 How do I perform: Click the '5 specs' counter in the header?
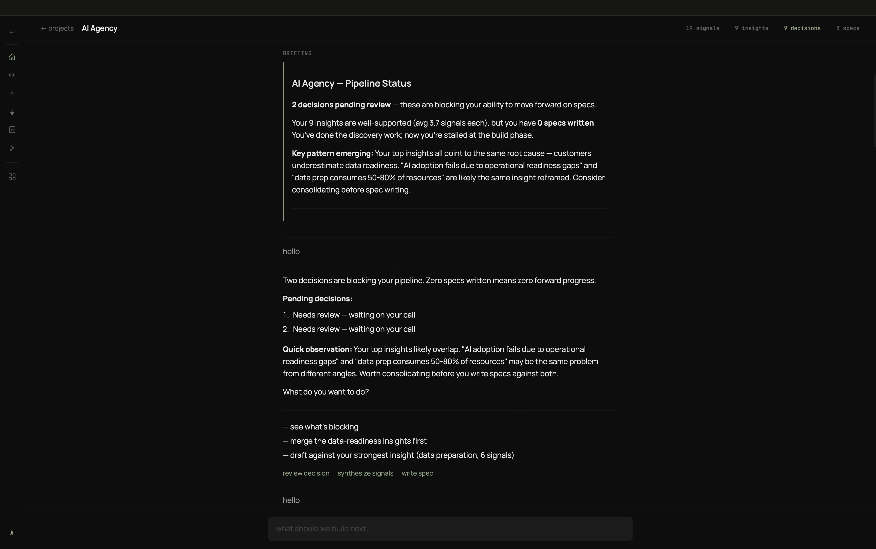point(848,28)
